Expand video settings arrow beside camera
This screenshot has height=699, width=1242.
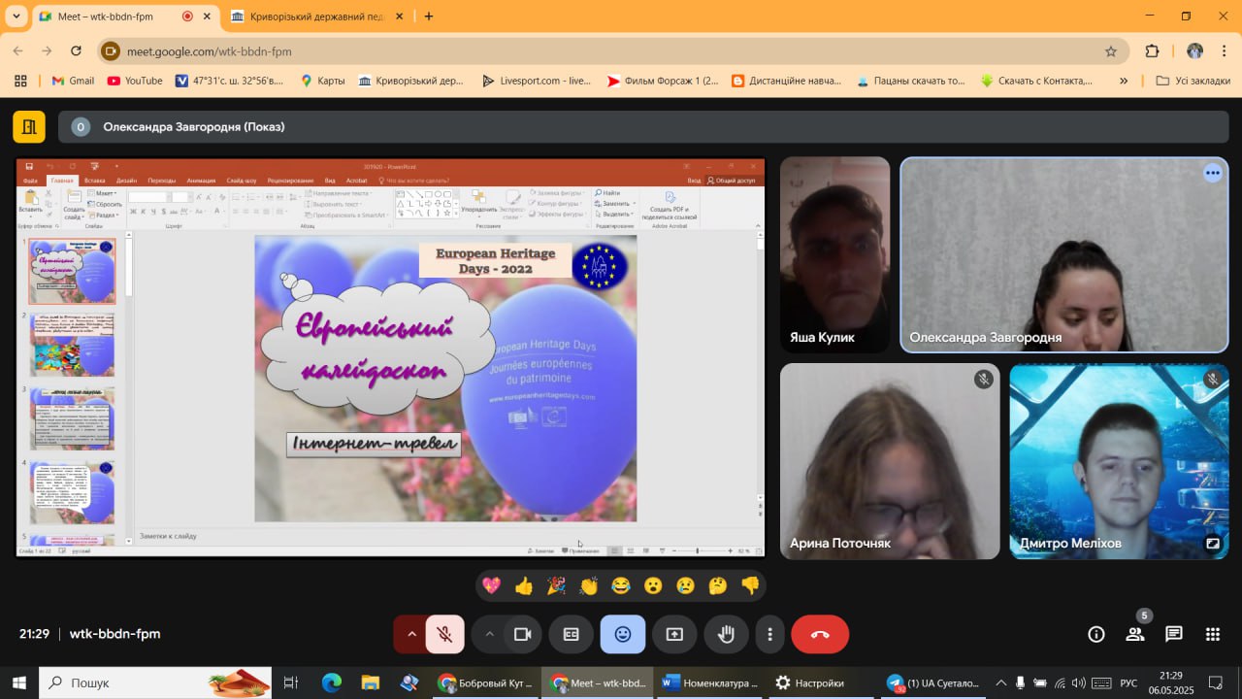click(x=489, y=634)
